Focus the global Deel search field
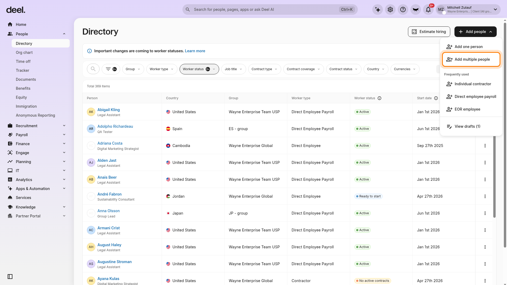Screen dimensions: 507x285 (x=270, y=9)
